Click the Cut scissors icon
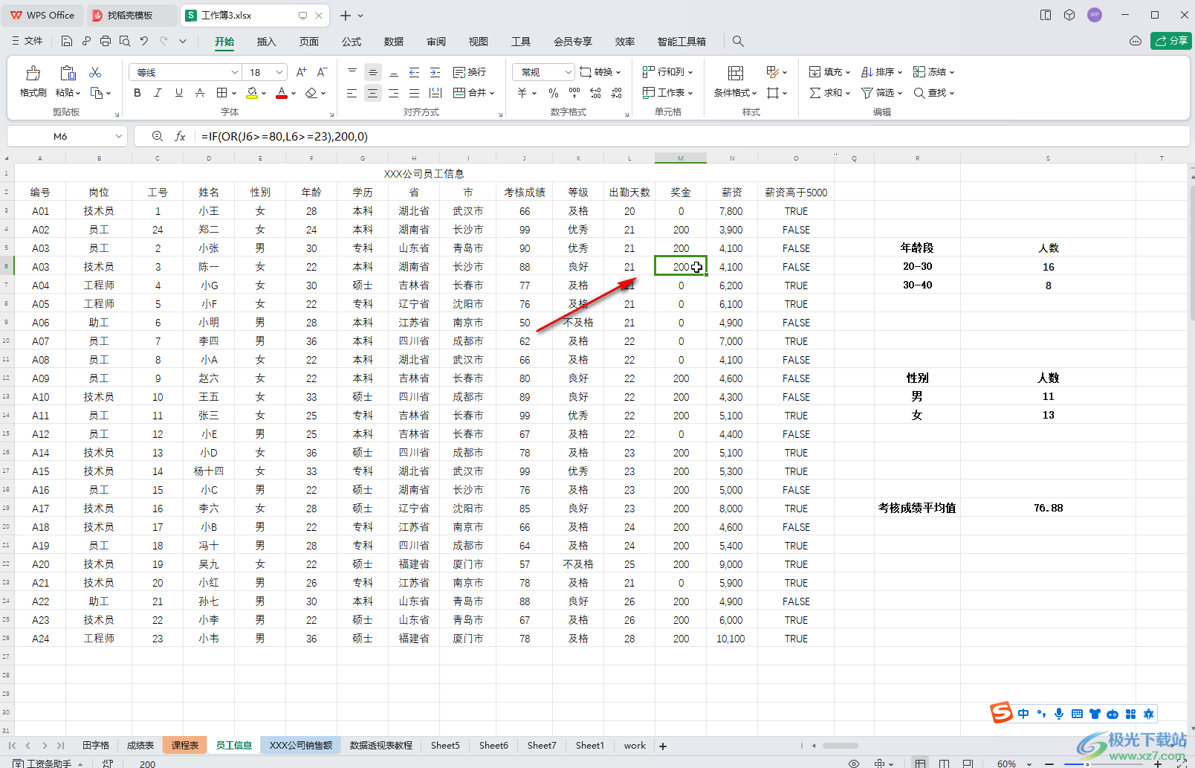1195x768 pixels. pyautogui.click(x=95, y=72)
